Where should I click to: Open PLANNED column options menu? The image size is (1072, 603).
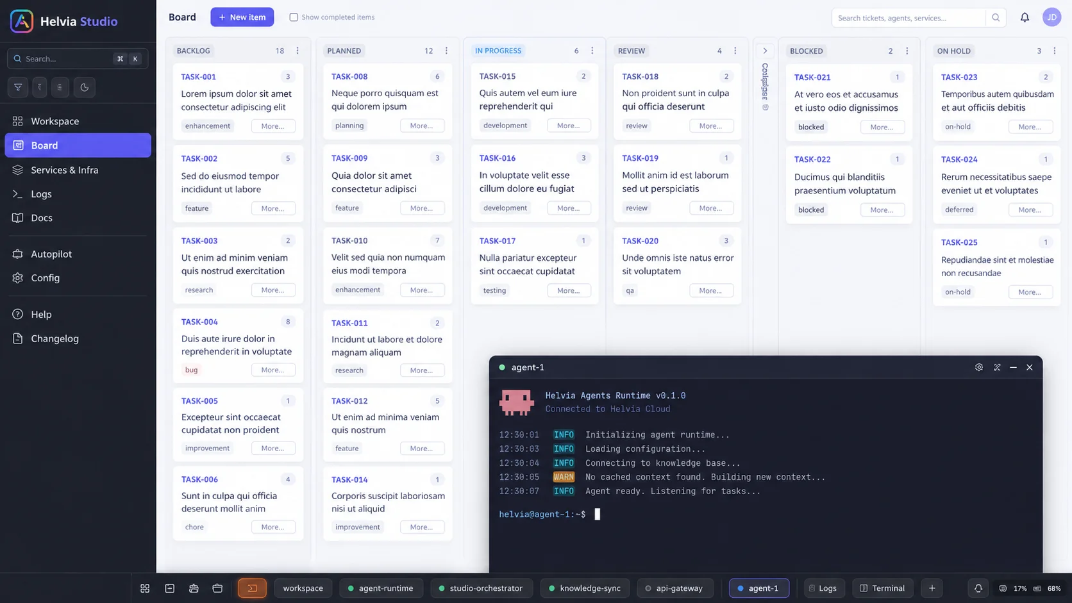(446, 51)
